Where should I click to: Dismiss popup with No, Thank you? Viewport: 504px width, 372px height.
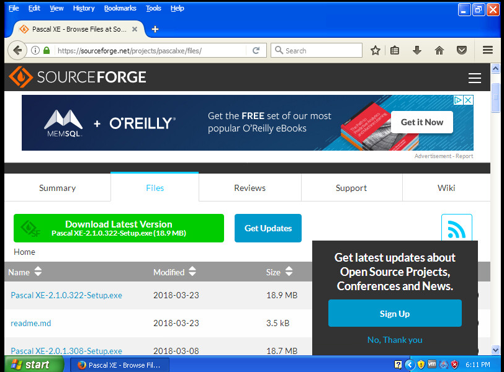[395, 340]
